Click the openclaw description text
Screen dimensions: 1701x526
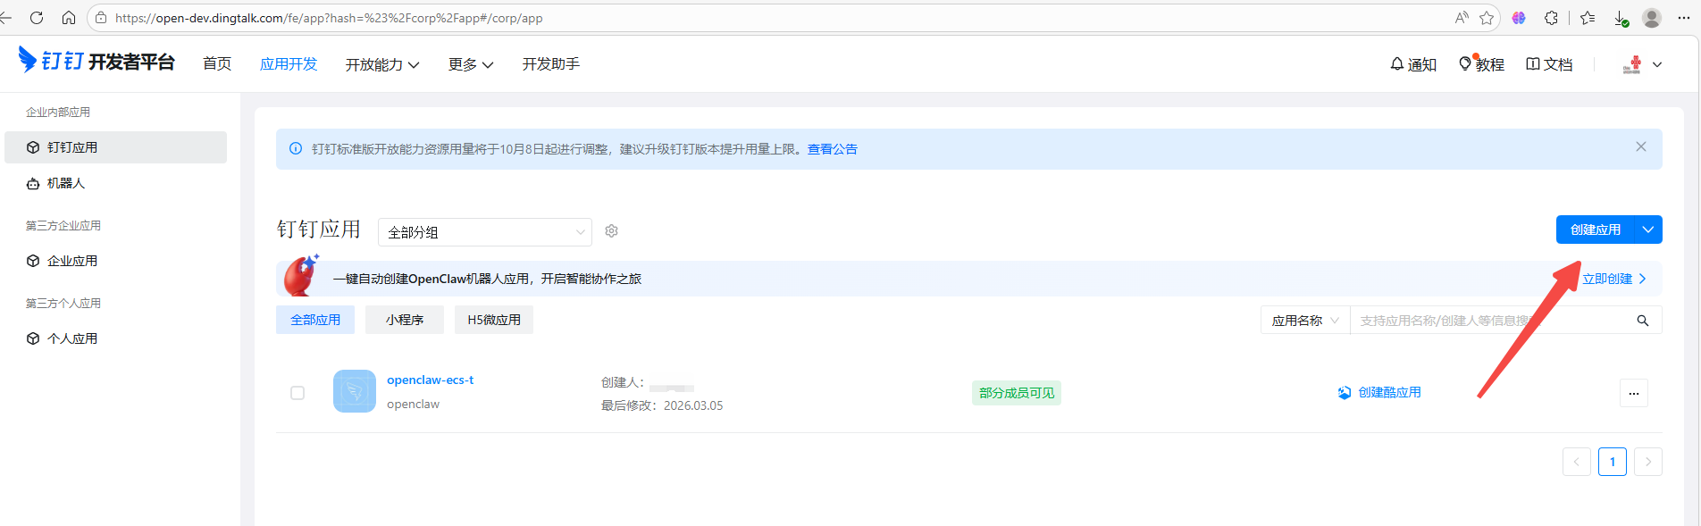coord(414,405)
